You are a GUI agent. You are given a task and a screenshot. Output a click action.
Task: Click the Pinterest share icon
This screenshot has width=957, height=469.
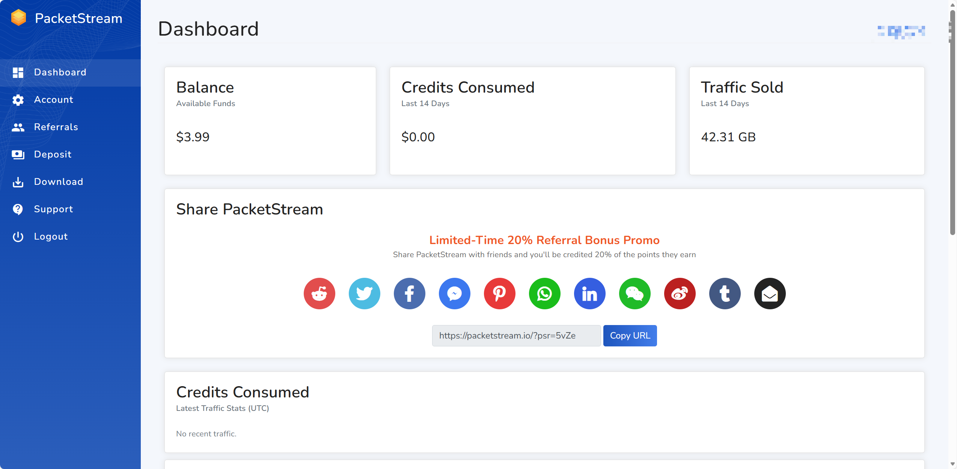(499, 294)
